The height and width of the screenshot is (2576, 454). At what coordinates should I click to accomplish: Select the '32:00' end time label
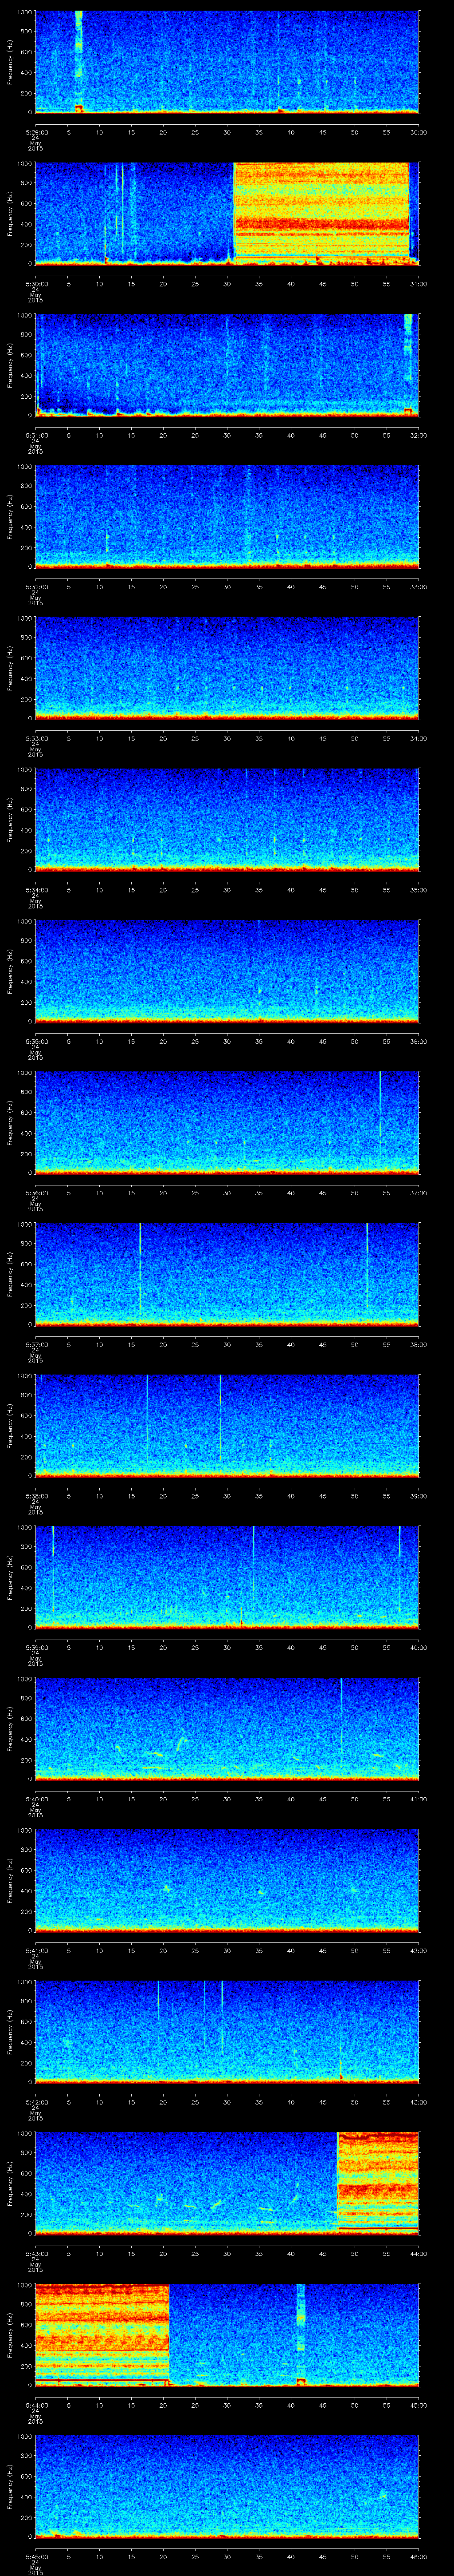419,435
